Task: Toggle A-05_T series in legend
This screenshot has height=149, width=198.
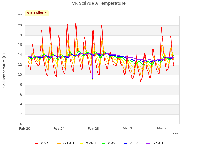Action: click(x=44, y=143)
